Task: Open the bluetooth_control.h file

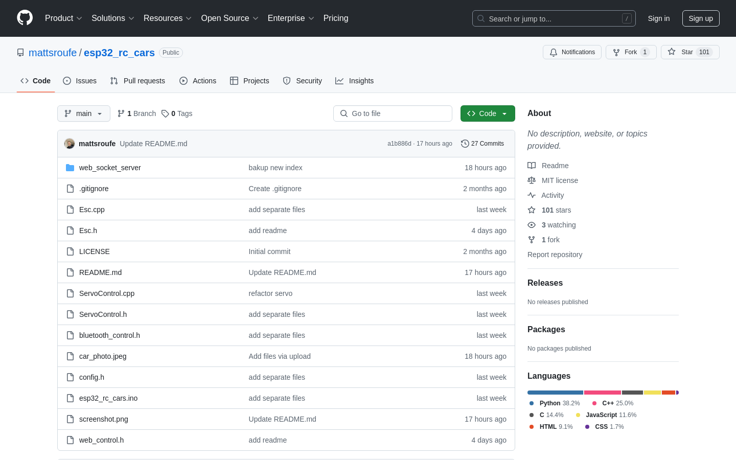Action: click(x=109, y=335)
